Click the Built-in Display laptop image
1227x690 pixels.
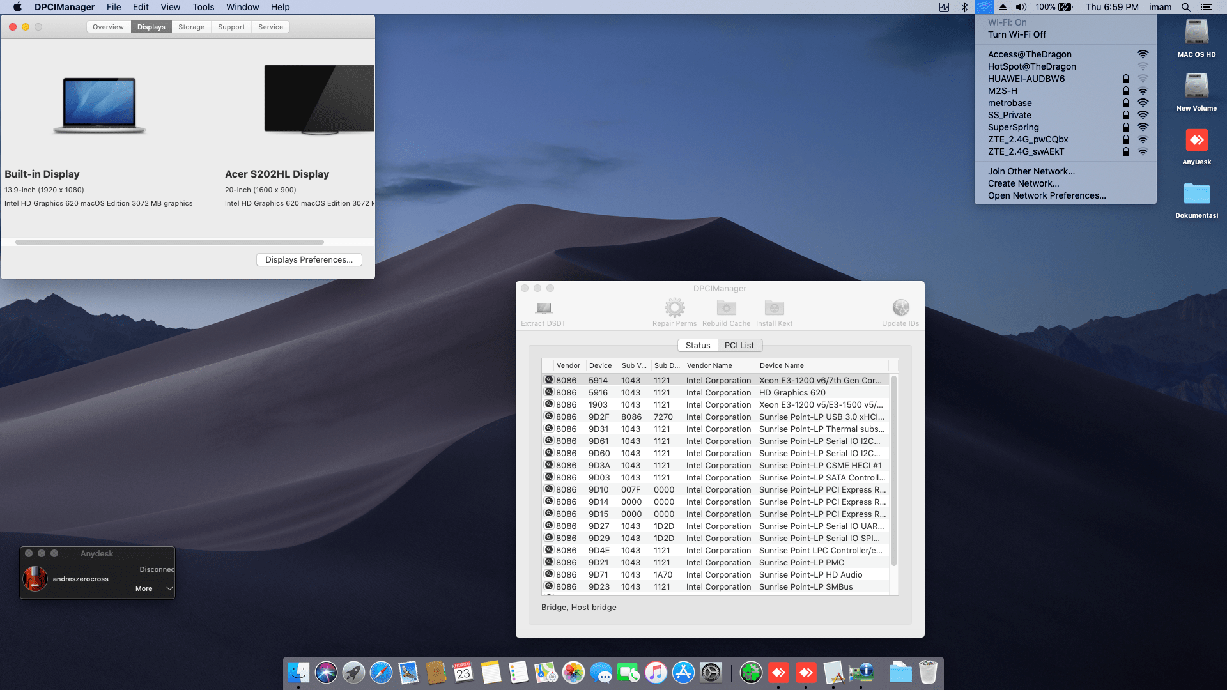point(100,105)
